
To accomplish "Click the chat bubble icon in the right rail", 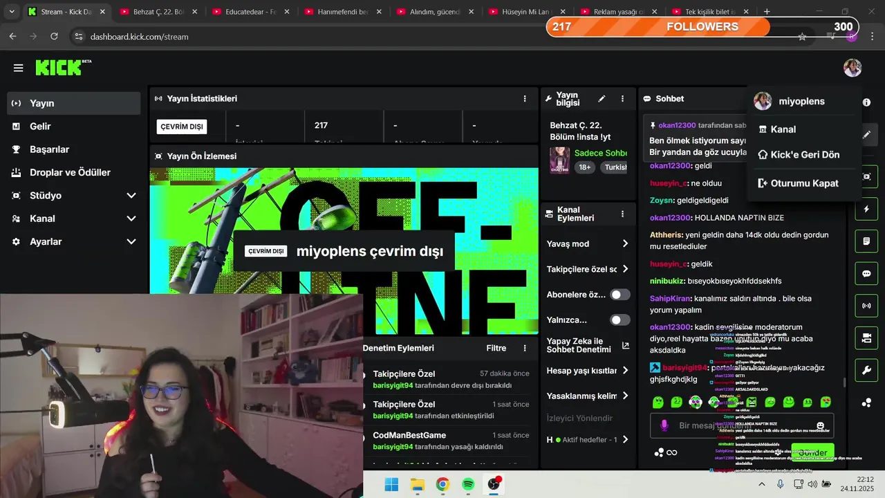I will (x=866, y=273).
